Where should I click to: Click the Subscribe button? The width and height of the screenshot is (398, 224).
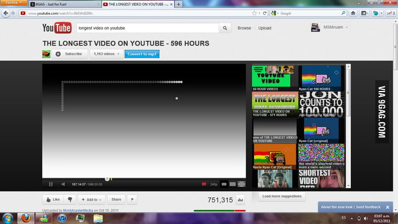tap(69, 54)
